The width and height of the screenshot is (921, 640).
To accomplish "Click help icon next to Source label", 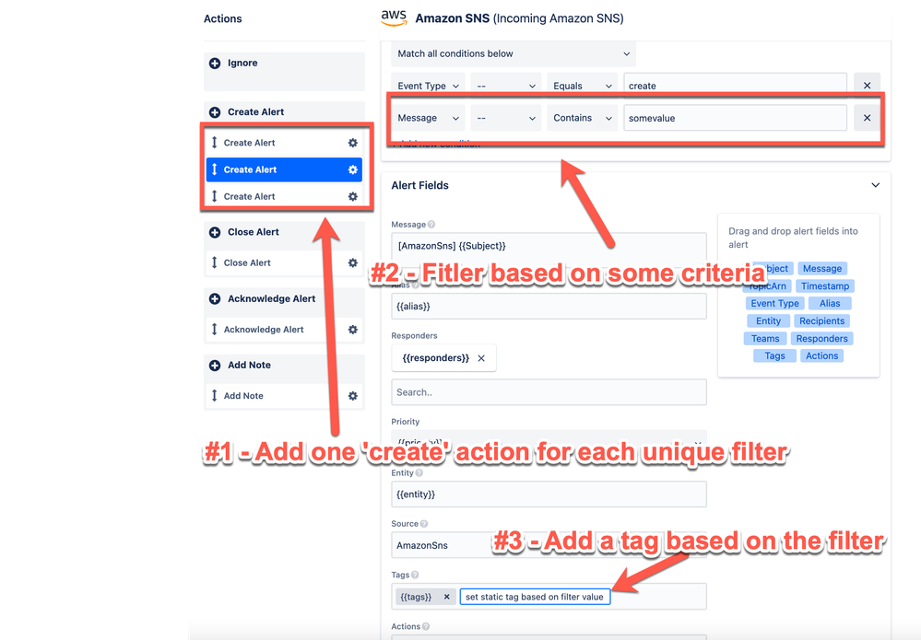I will click(x=424, y=524).
